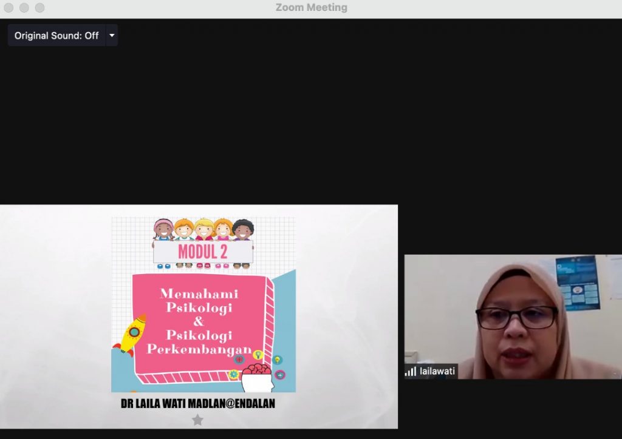
Task: Click the pink Memahami Psikologi title box
Action: 199,322
